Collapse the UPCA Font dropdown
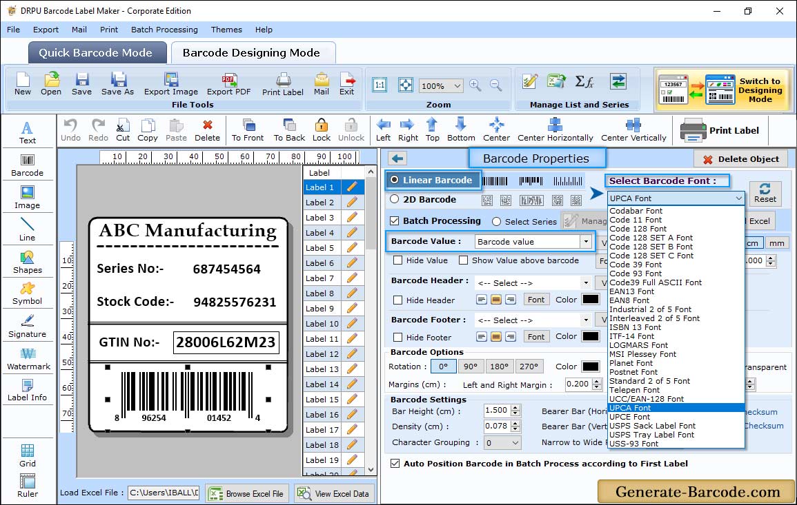797x505 pixels. pos(738,198)
